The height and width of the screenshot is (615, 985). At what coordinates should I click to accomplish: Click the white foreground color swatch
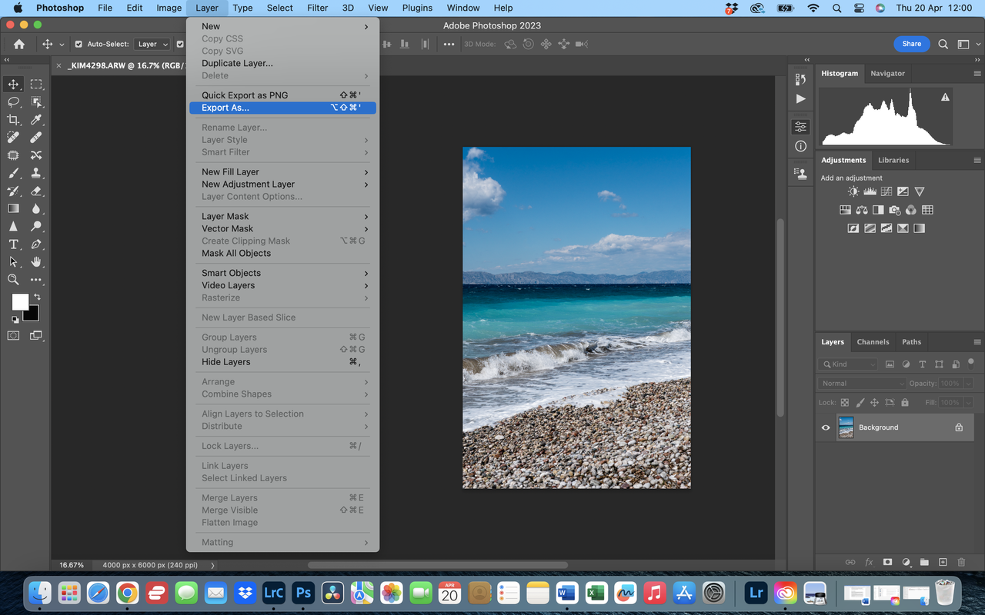click(x=18, y=301)
